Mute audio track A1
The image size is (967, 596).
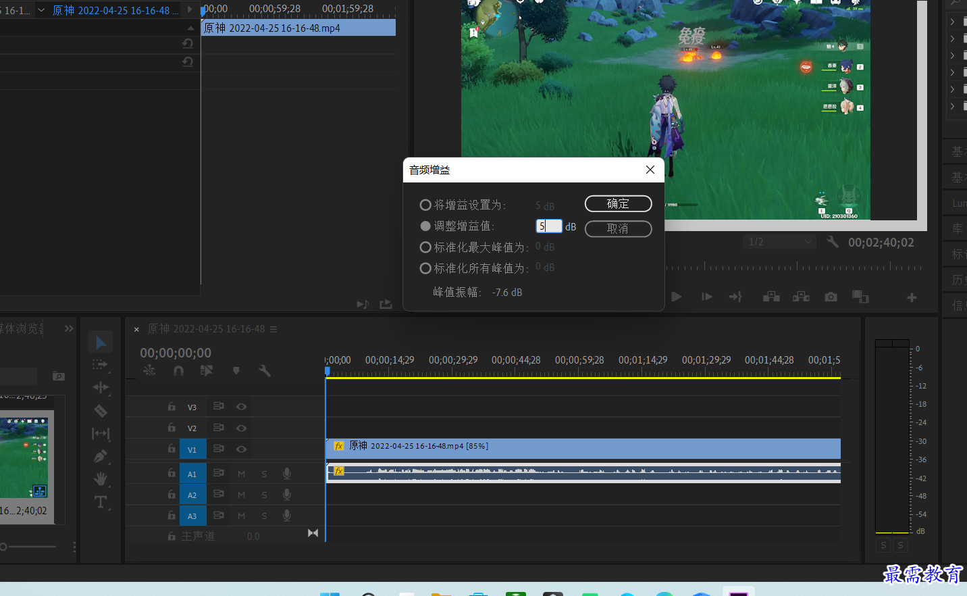(x=241, y=474)
